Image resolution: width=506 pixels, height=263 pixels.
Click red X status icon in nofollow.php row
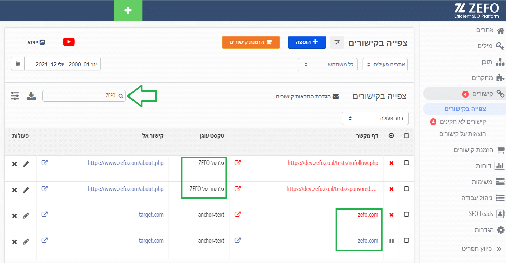(392, 163)
